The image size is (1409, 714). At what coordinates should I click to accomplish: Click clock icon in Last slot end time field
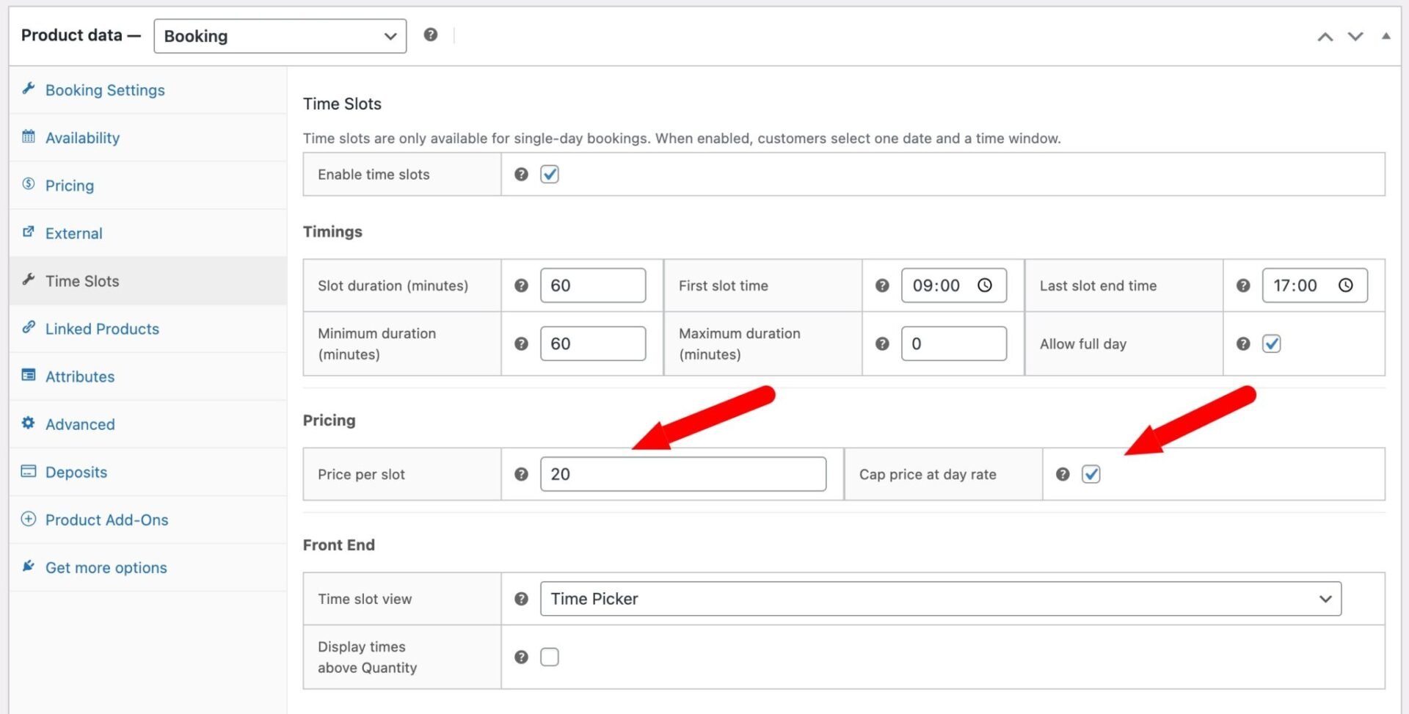(x=1345, y=285)
